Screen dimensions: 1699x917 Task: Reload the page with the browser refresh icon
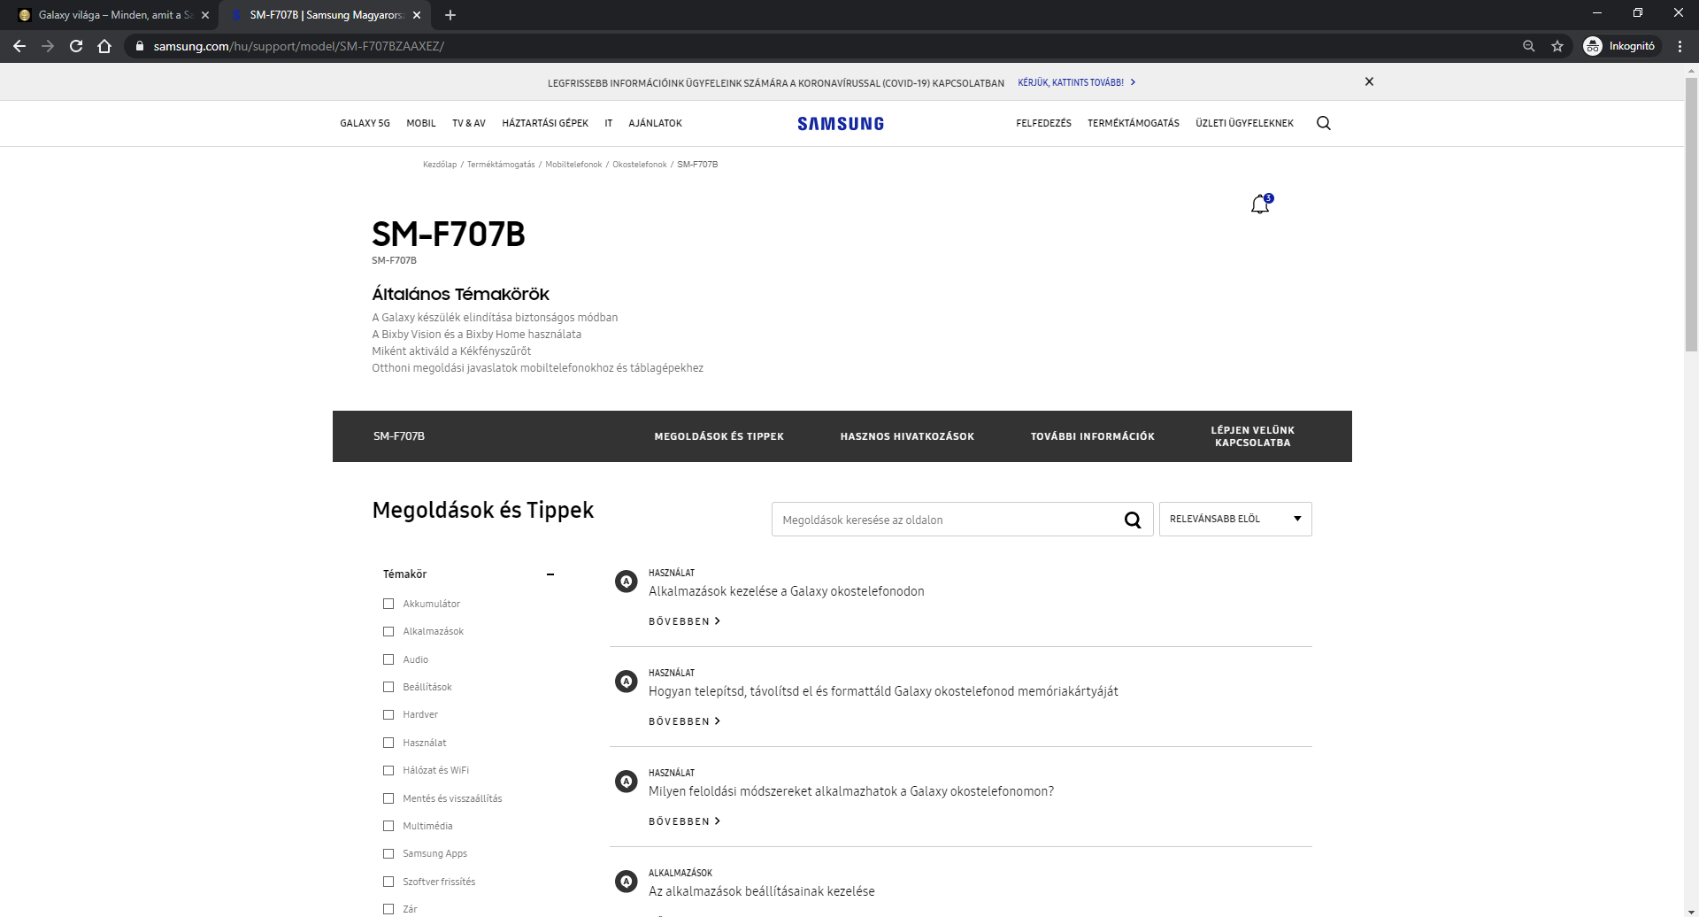coord(76,46)
